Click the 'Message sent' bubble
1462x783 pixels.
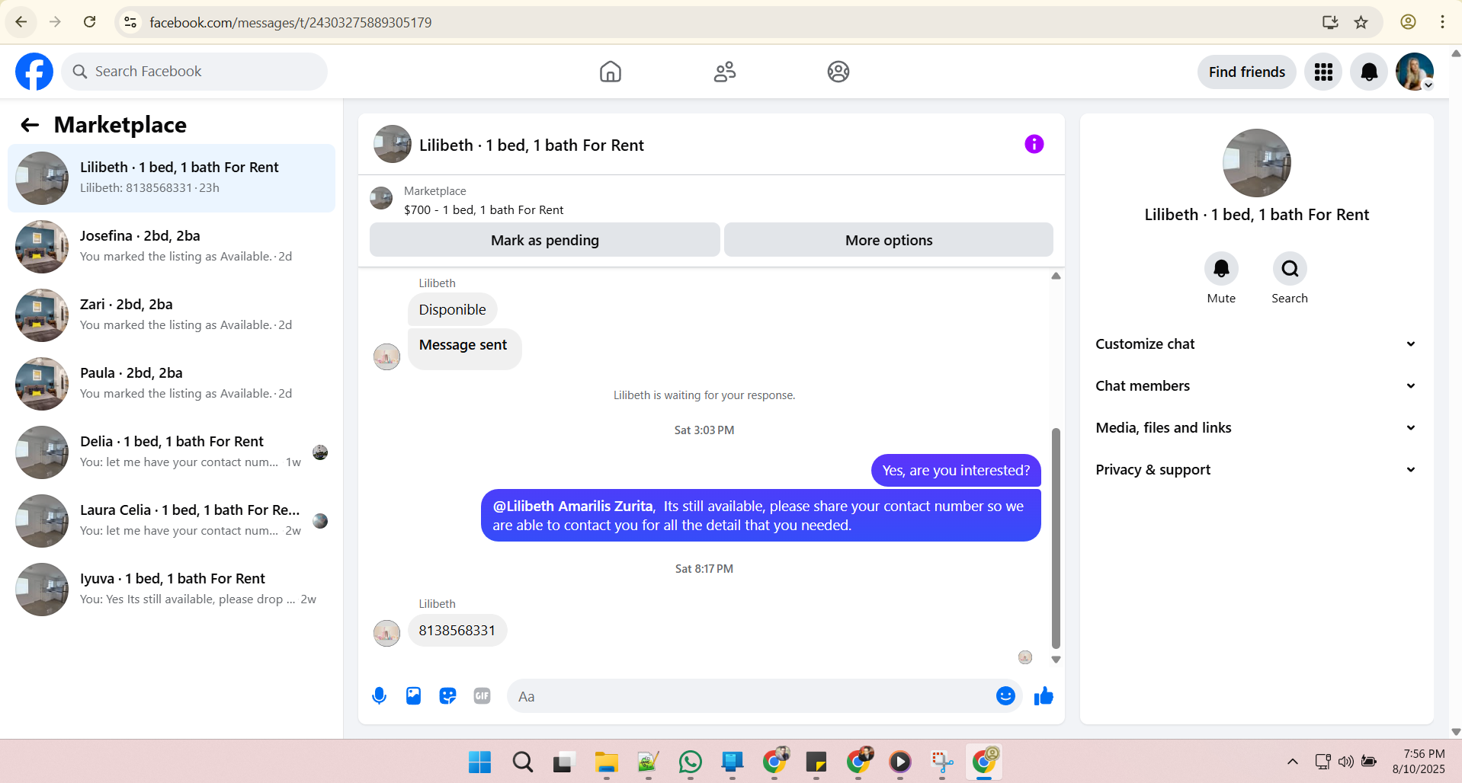(x=464, y=349)
